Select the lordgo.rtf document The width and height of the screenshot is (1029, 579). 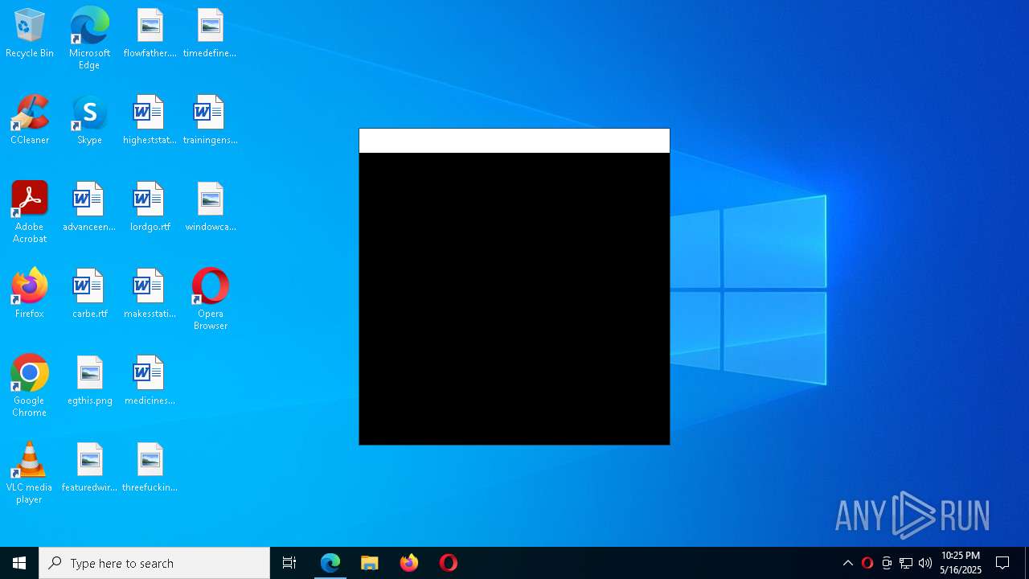(150, 207)
